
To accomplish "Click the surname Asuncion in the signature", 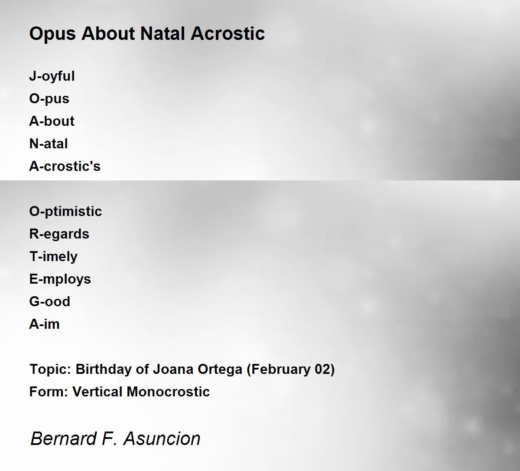I will tap(162, 438).
